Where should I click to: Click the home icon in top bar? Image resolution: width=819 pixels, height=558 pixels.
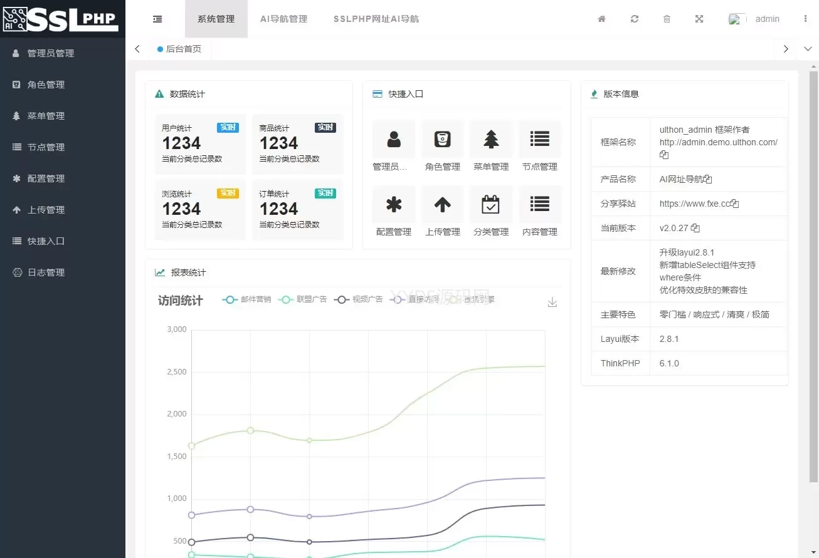[601, 19]
